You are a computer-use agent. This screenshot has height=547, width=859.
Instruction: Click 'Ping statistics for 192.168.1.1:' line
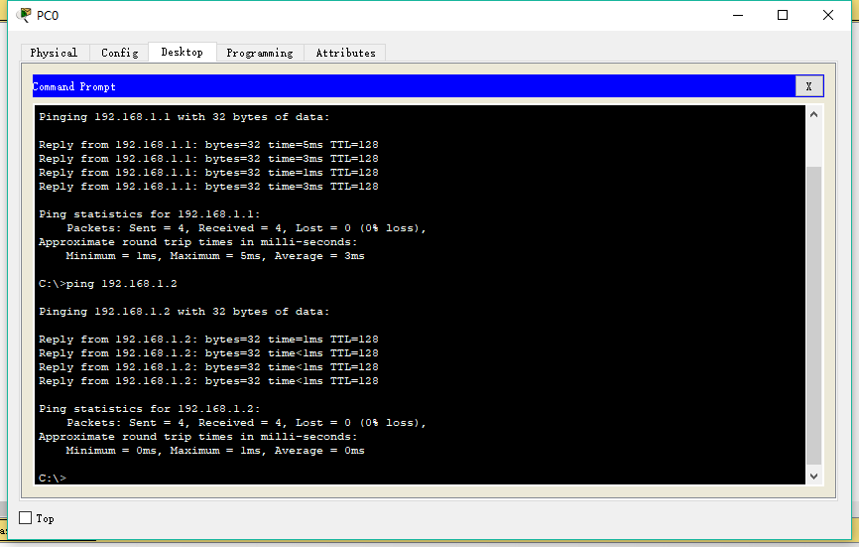tap(150, 213)
